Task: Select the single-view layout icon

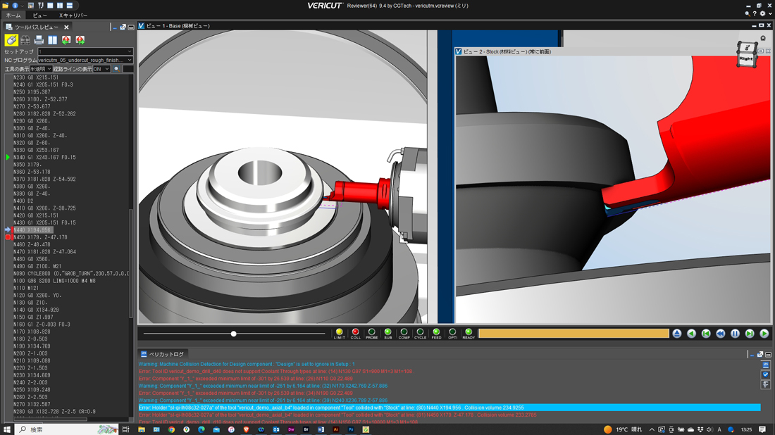Action: [x=50, y=6]
